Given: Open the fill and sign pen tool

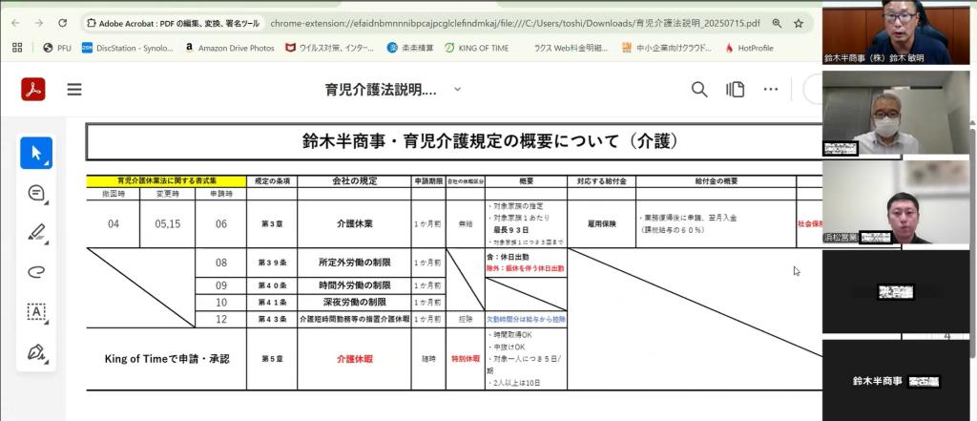Looking at the screenshot, I should [36, 351].
